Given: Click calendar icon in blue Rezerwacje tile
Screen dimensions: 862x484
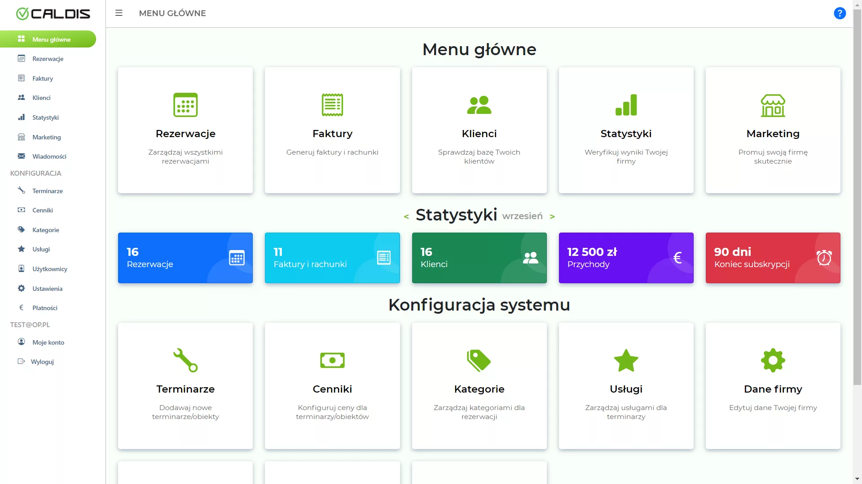Looking at the screenshot, I should click(237, 258).
